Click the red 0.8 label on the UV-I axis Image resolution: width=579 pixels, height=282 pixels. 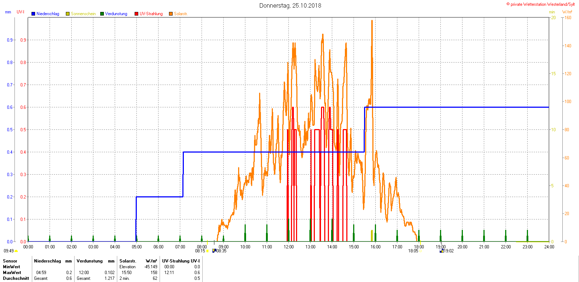(x=23, y=63)
